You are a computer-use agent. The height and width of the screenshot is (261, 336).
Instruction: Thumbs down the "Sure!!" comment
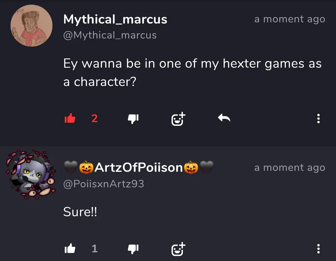(133, 248)
